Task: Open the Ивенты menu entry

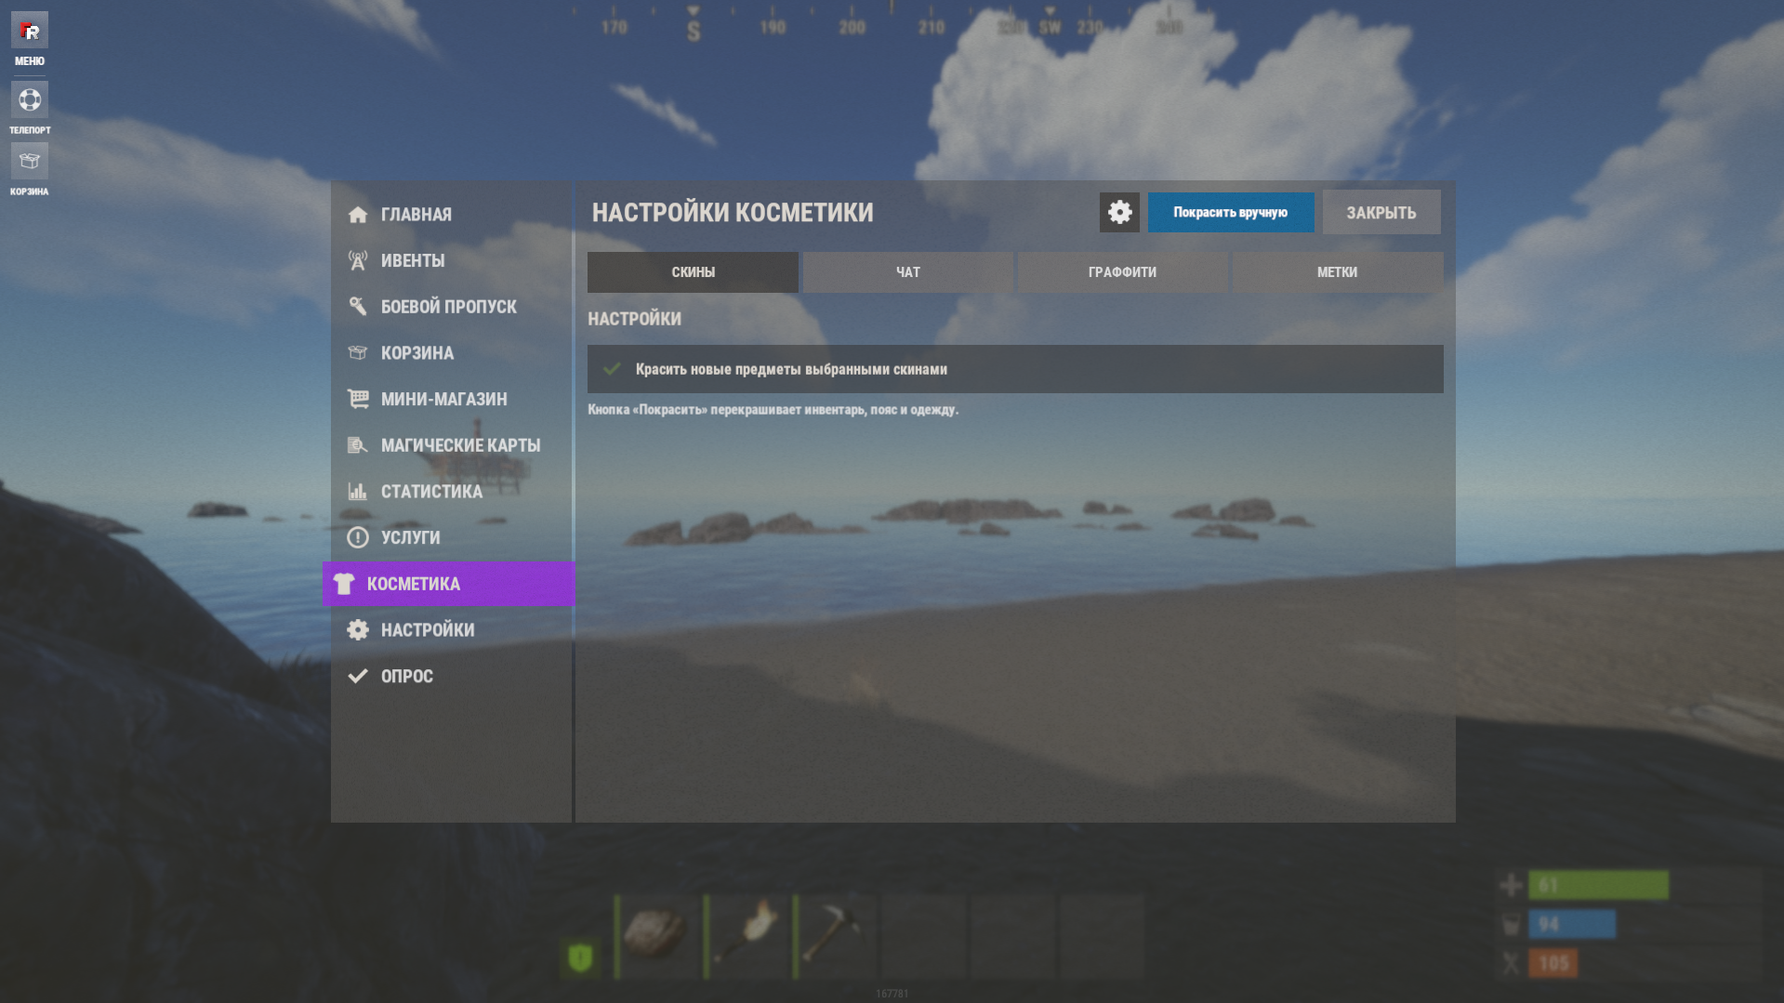Action: pyautogui.click(x=452, y=261)
